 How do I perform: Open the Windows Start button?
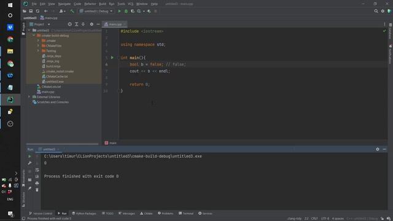10,5
